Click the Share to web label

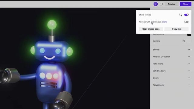(x=145, y=15)
